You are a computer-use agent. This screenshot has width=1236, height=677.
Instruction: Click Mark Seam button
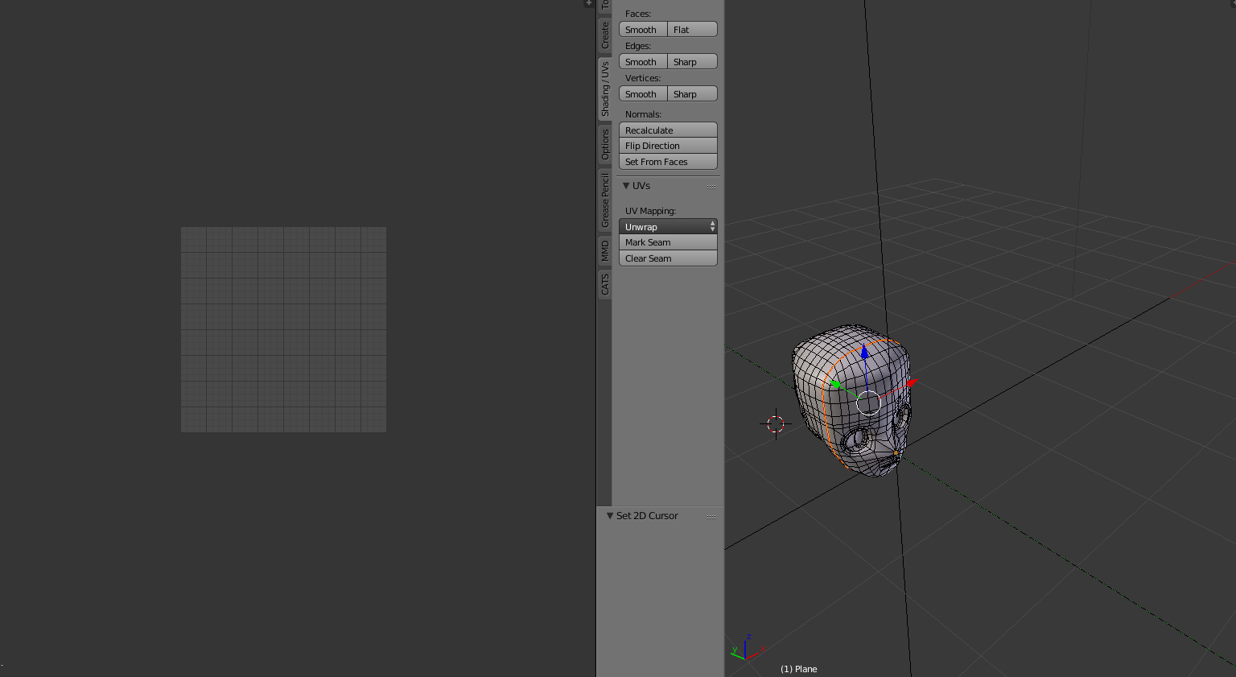point(668,242)
